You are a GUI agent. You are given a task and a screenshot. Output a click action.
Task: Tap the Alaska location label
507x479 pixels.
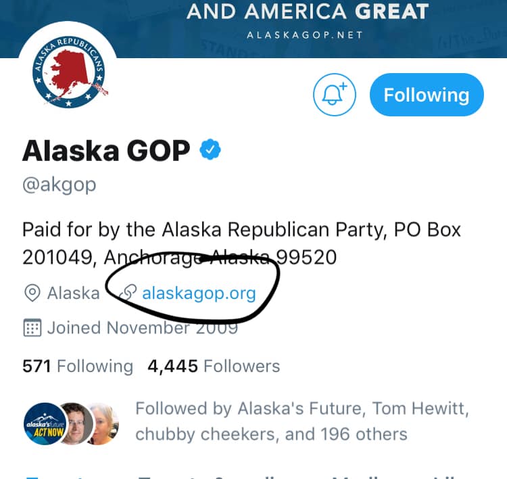74,293
